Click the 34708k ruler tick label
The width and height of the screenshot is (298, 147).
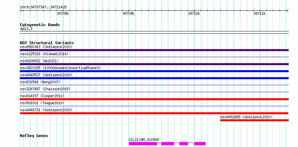coord(63,13)
